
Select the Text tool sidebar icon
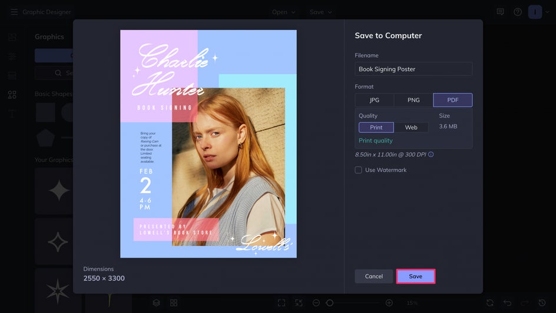click(12, 114)
